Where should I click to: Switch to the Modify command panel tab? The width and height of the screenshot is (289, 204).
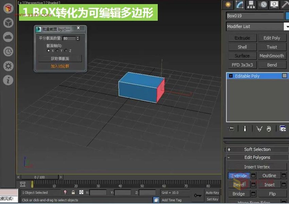[x=239, y=4]
